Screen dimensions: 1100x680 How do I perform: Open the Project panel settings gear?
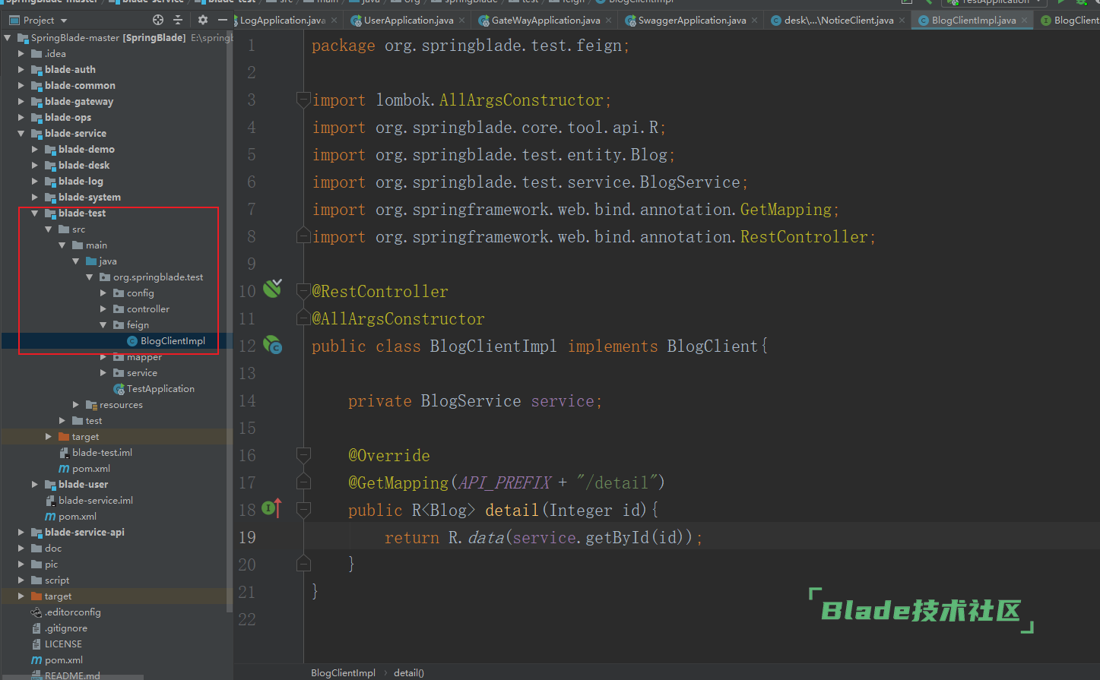coord(202,20)
